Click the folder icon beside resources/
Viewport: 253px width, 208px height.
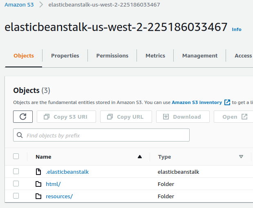38,196
